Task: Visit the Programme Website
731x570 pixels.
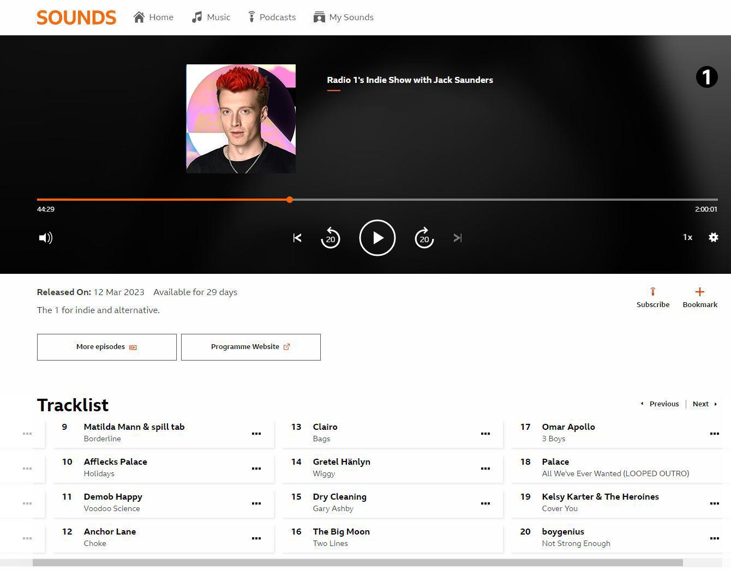Action: [251, 347]
